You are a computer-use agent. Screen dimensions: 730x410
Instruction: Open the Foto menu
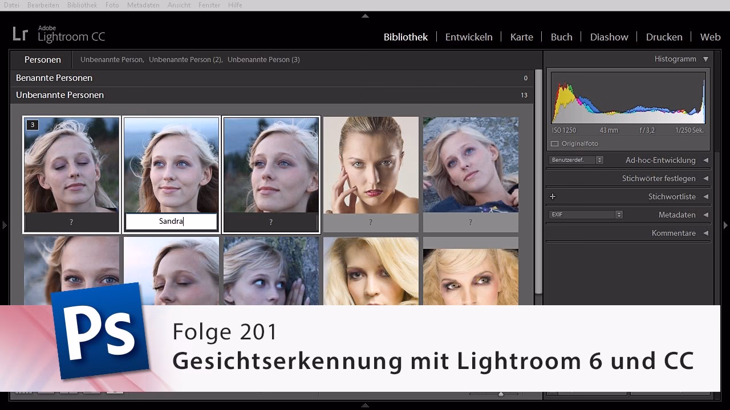(112, 5)
